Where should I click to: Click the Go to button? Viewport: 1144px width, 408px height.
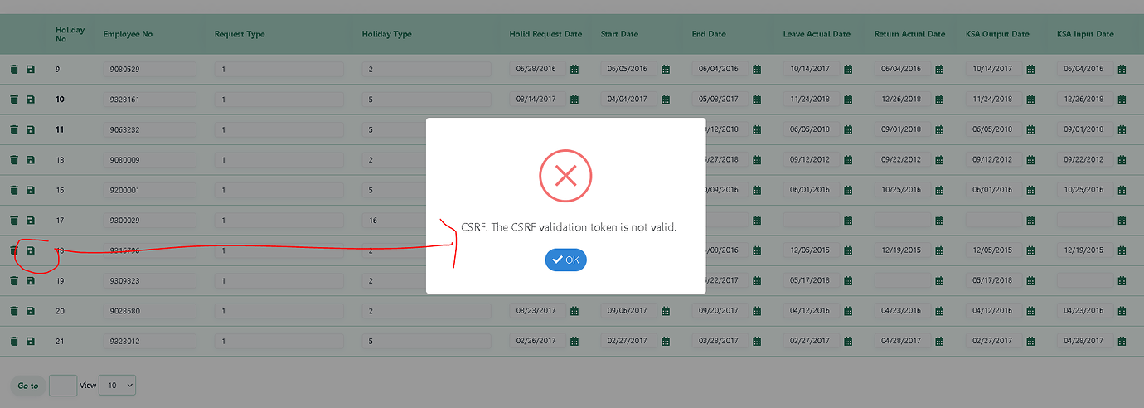tap(28, 386)
